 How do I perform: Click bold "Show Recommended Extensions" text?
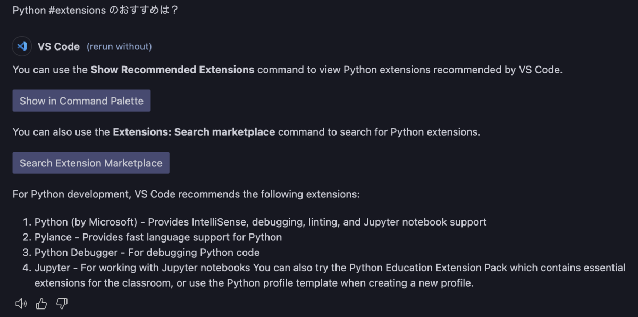coord(172,70)
